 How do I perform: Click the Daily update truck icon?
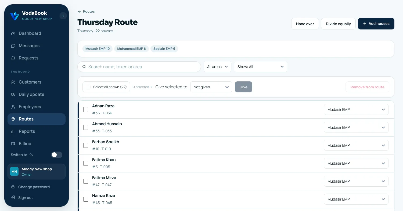(13, 95)
